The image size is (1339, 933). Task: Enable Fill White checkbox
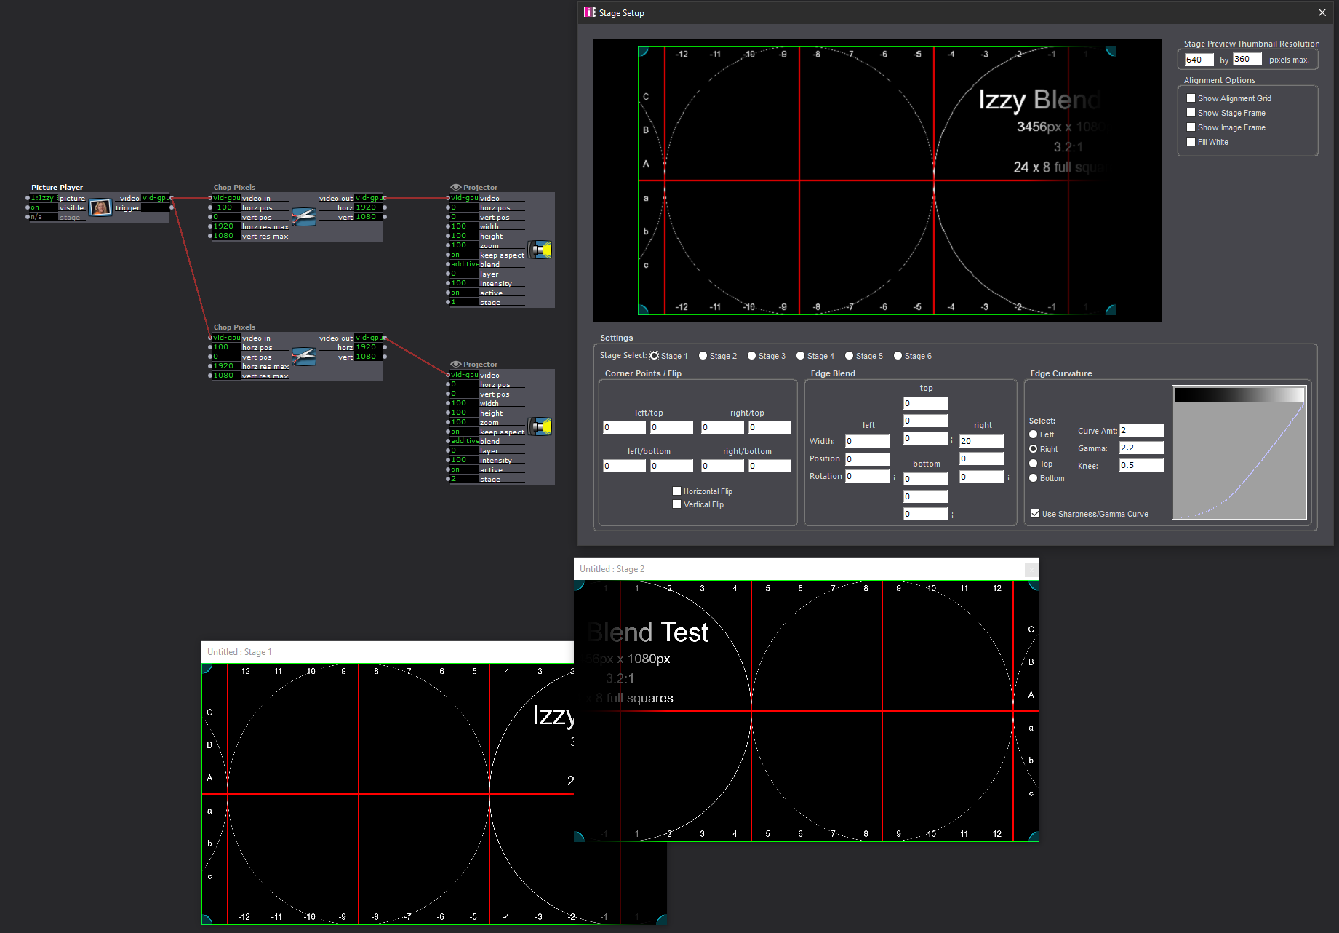tap(1191, 141)
